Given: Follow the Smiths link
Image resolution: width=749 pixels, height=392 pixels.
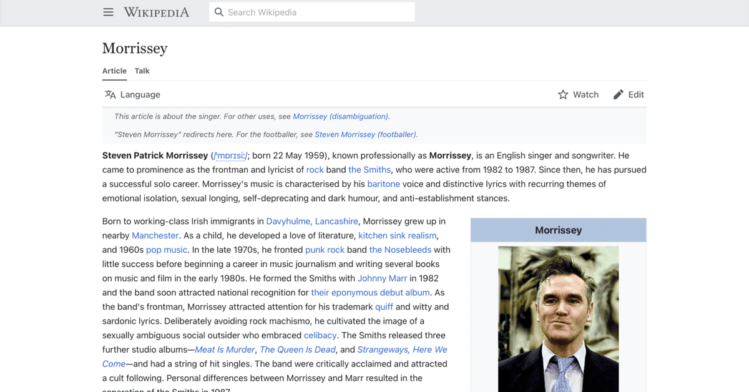Looking at the screenshot, I should click(370, 170).
